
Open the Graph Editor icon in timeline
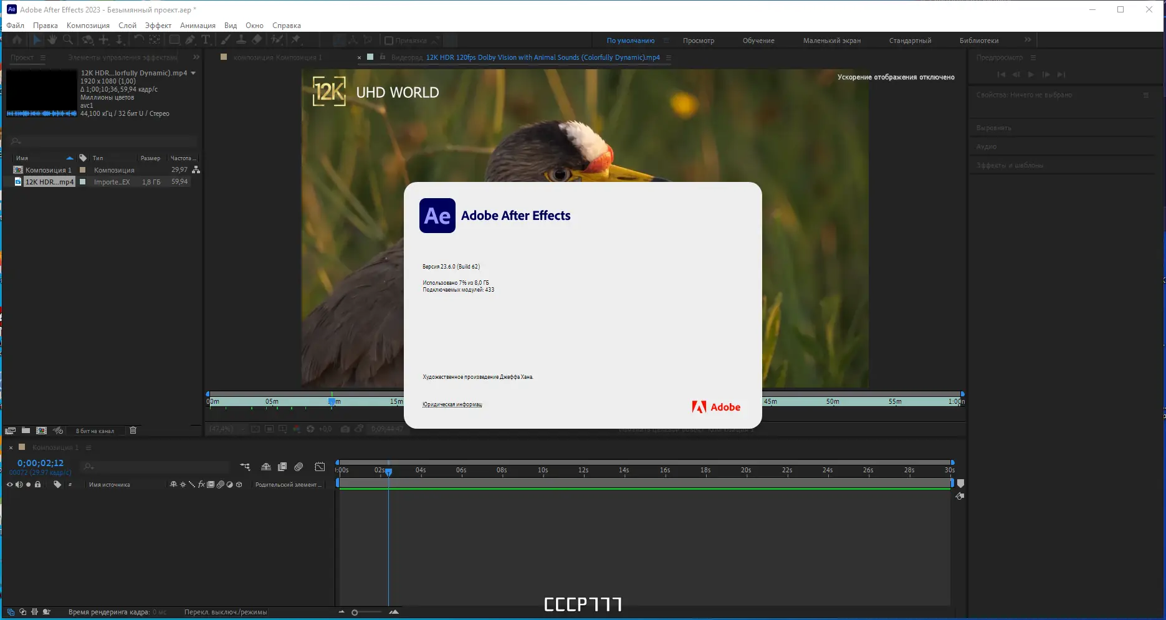[x=320, y=467]
